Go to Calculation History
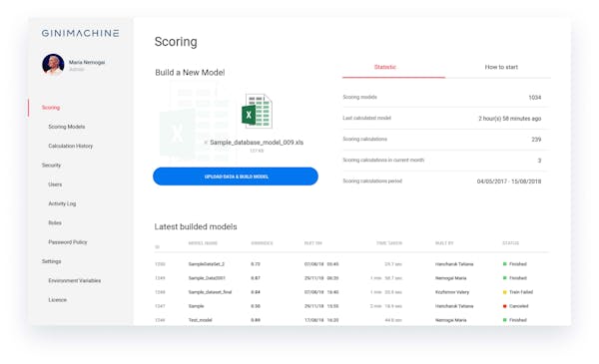 point(70,146)
